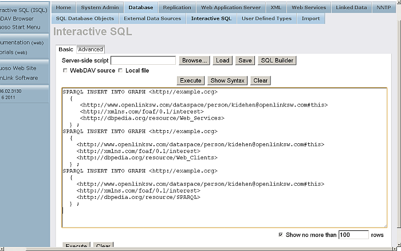Click the Server-side script input field
This screenshot has height=251, width=401.
(143, 60)
